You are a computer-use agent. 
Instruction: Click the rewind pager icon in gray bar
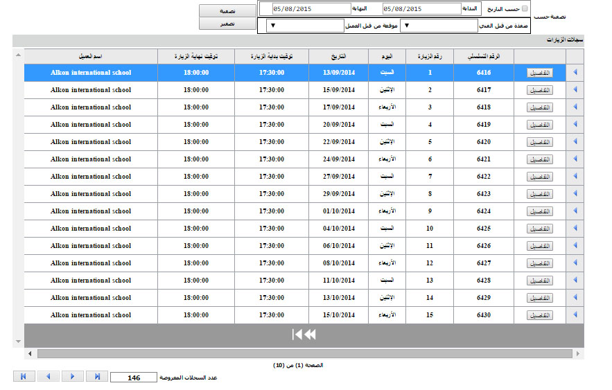pyautogui.click(x=304, y=335)
